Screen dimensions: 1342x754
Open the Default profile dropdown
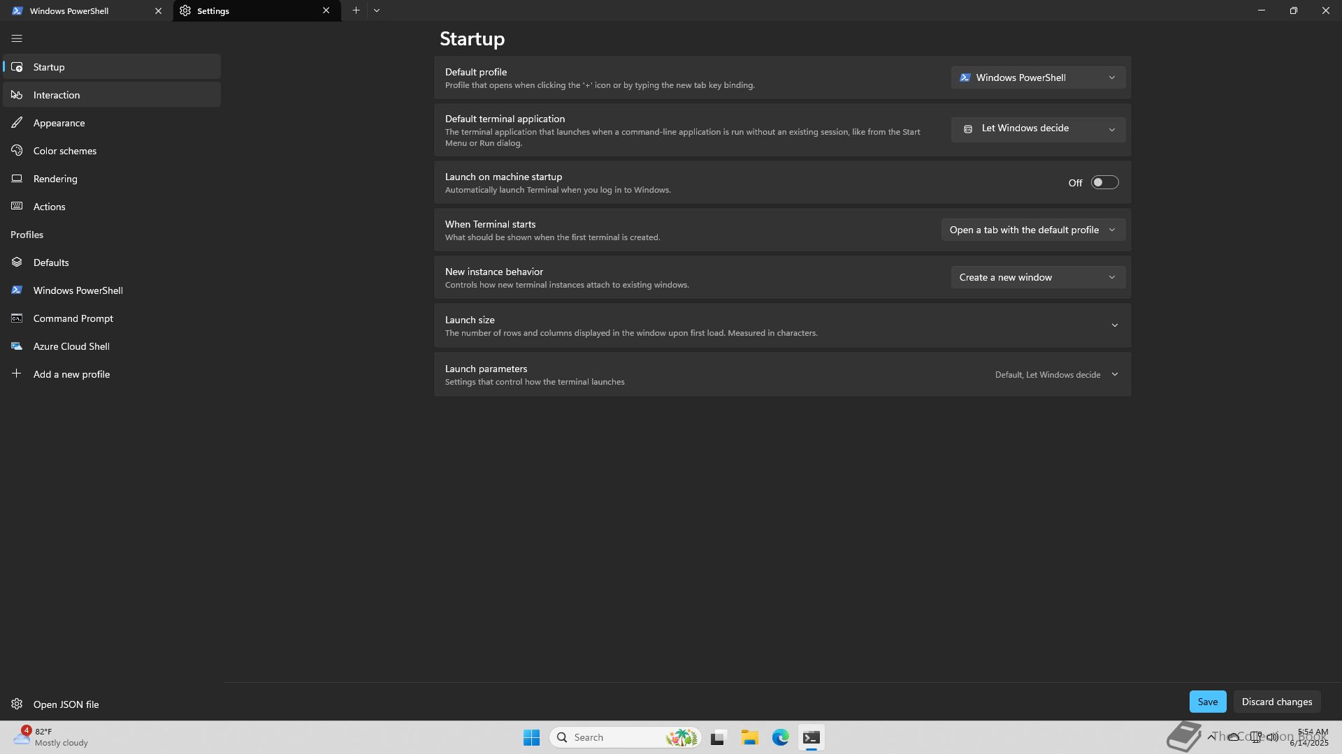(x=1037, y=77)
